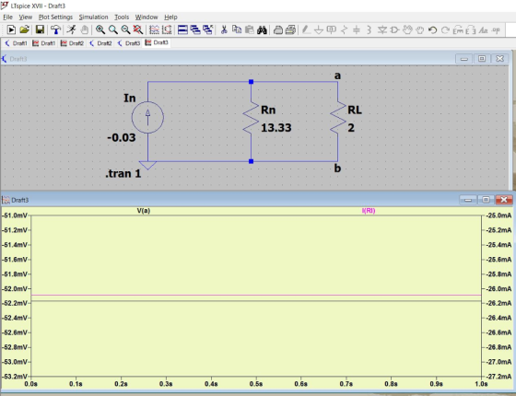Click the net label b
The width and height of the screenshot is (516, 396).
(x=337, y=168)
